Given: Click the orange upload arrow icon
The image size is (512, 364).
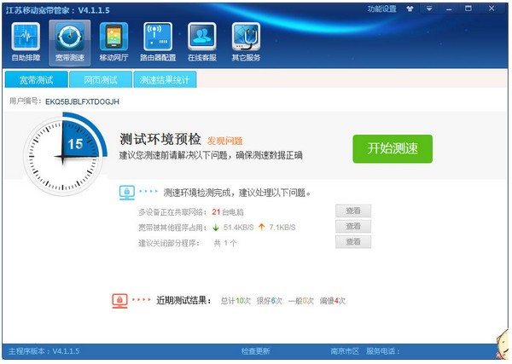Looking at the screenshot, I should 262,227.
